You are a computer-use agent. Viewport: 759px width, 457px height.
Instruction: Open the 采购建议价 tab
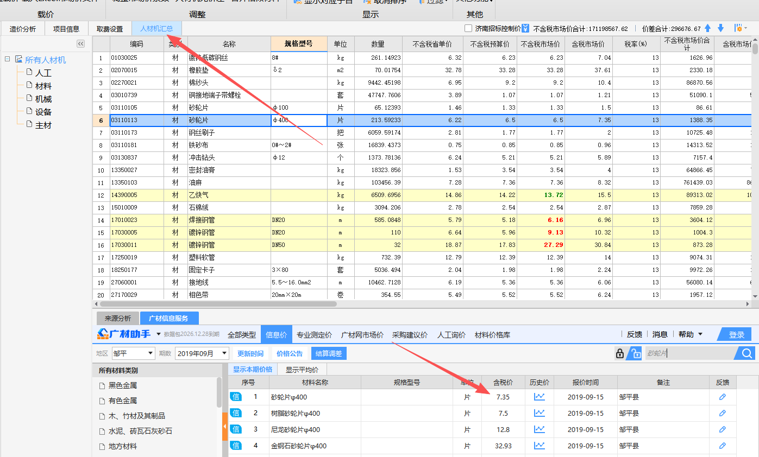point(410,335)
